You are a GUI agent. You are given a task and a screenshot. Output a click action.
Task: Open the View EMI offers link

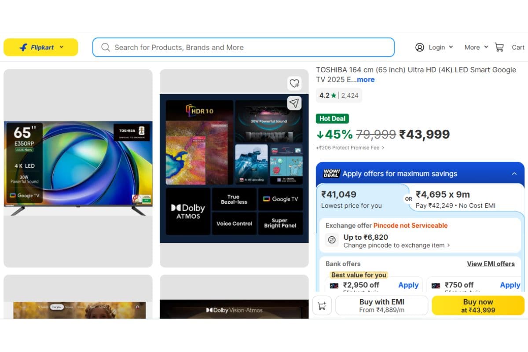click(491, 264)
